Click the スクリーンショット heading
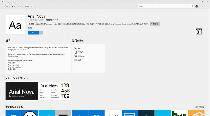 [x=14, y=78]
